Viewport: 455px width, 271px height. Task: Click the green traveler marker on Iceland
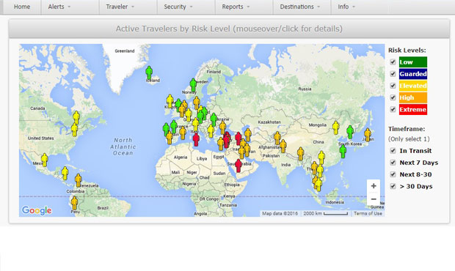[149, 73]
